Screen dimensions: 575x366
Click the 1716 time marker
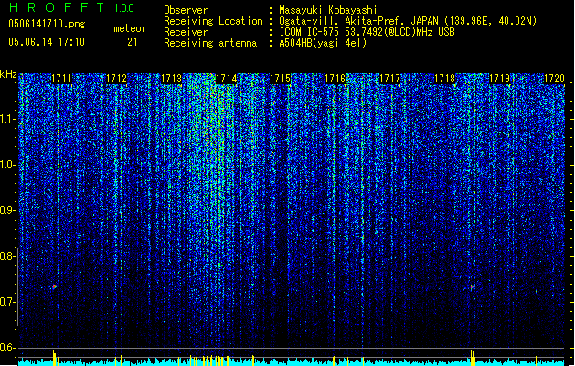click(335, 79)
